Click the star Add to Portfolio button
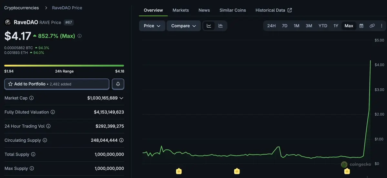 coord(57,84)
